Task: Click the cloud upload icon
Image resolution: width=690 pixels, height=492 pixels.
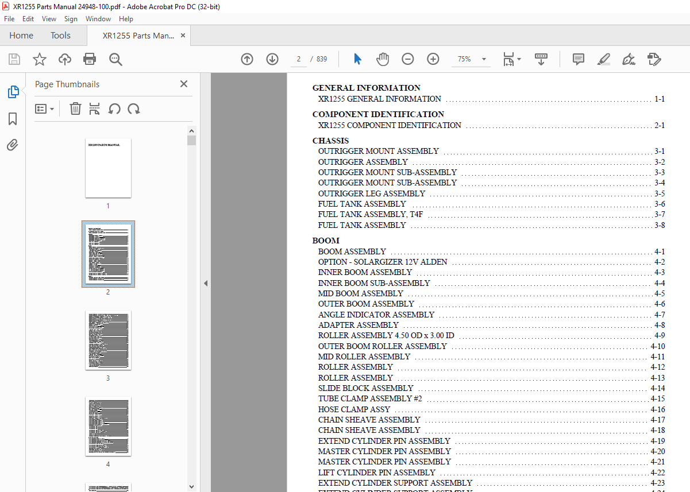Action: click(x=65, y=59)
